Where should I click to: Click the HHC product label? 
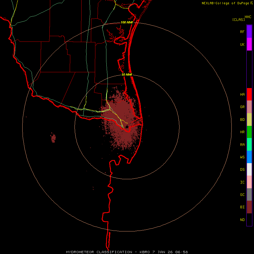[x=248, y=17]
